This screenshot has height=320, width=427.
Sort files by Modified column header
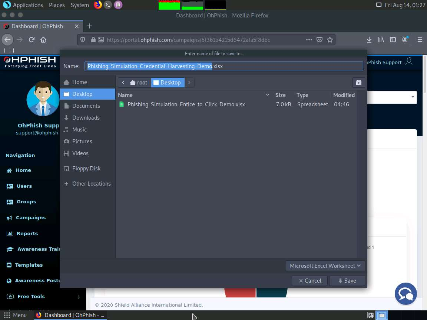pos(344,95)
